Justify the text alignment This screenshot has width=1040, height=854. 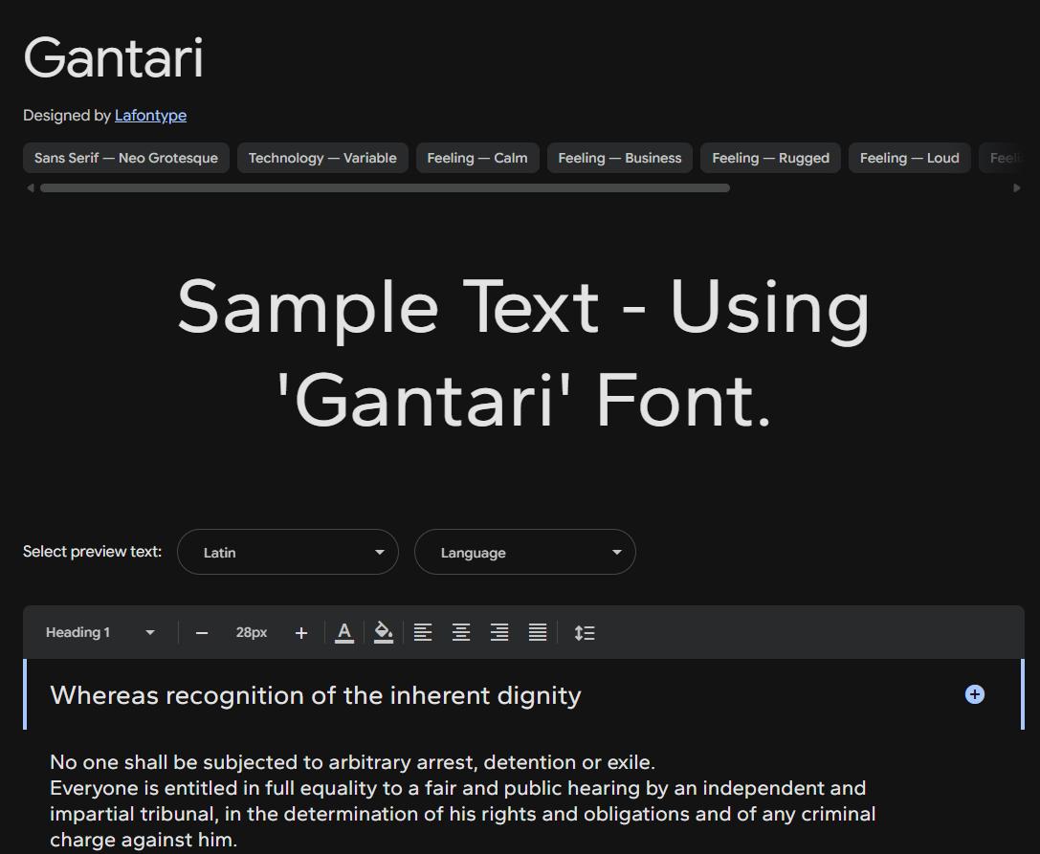[538, 632]
